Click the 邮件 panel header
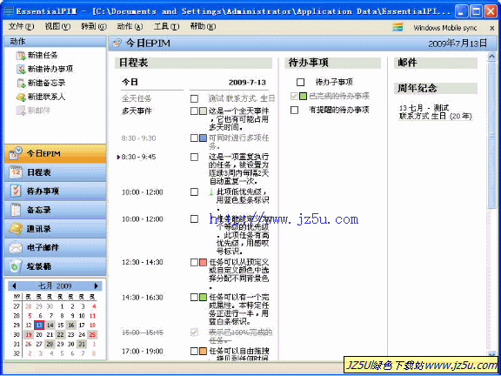This screenshot has height=376, width=501. click(x=436, y=63)
